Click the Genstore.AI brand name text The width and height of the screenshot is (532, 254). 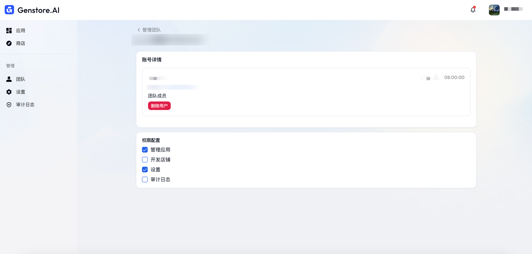point(38,10)
